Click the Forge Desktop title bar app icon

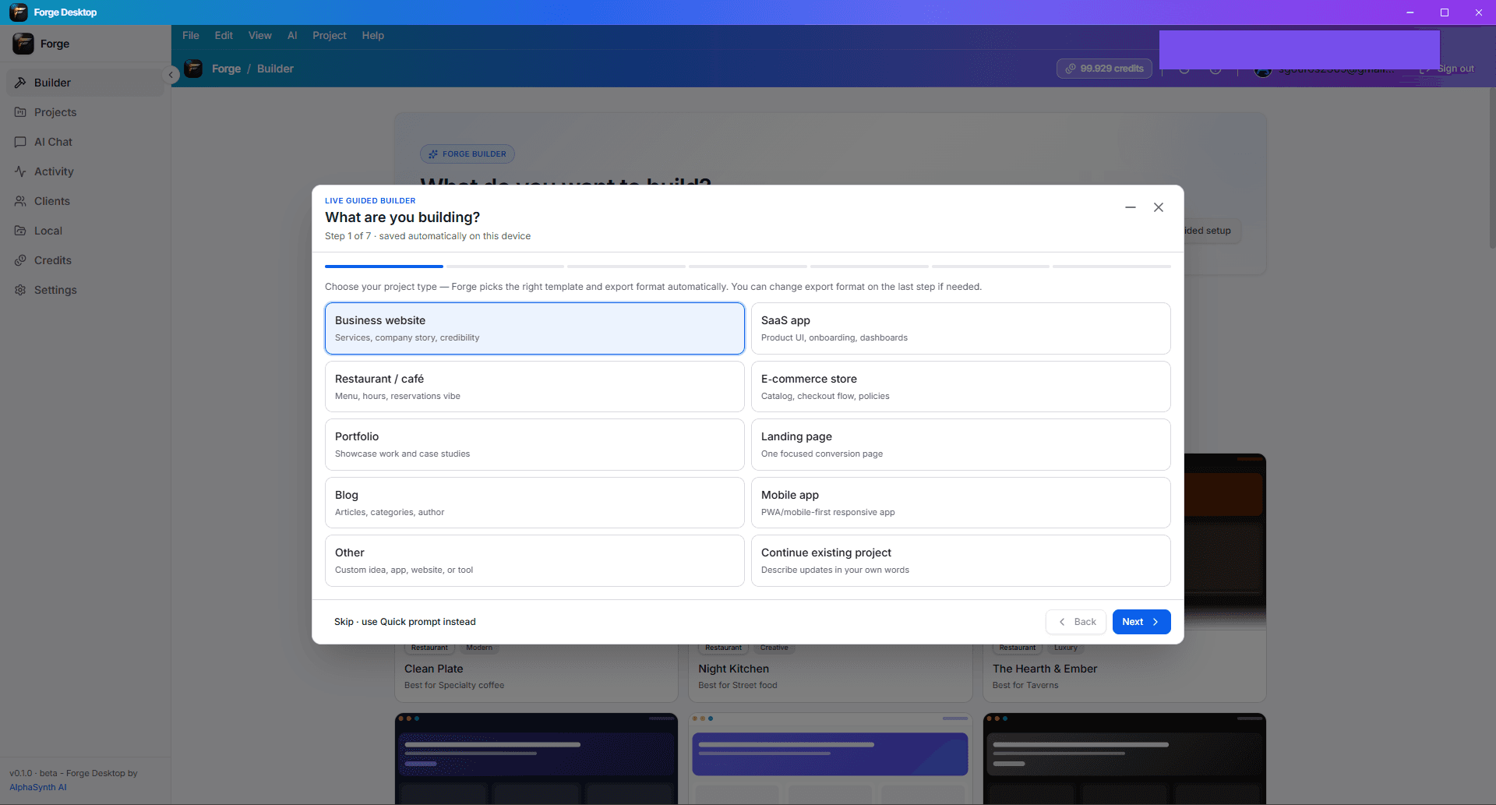coord(19,12)
